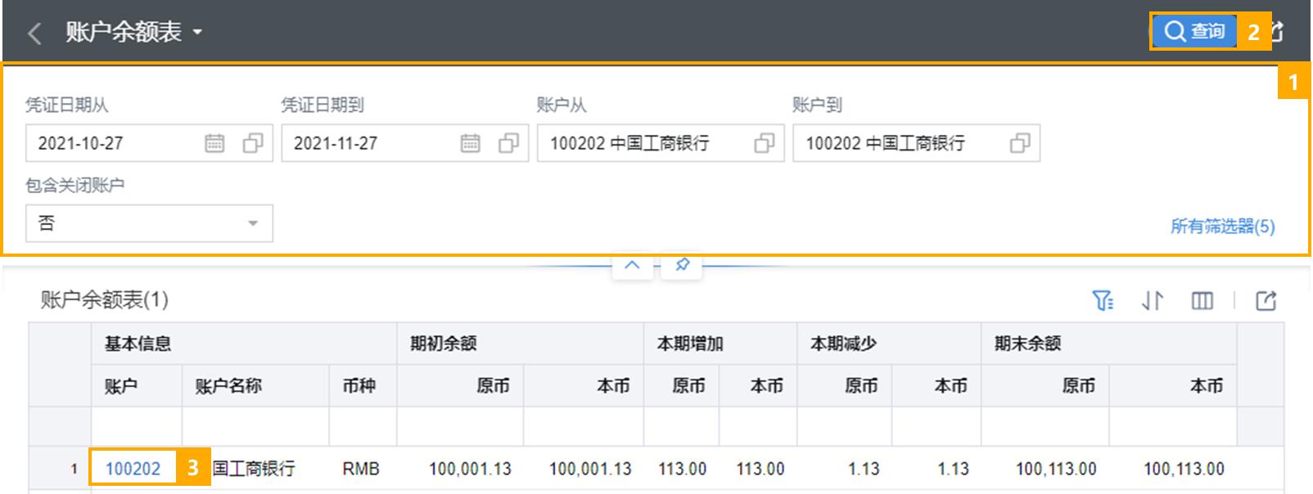The height and width of the screenshot is (494, 1313).
Task: Go back using the header arrow
Action: tap(34, 34)
